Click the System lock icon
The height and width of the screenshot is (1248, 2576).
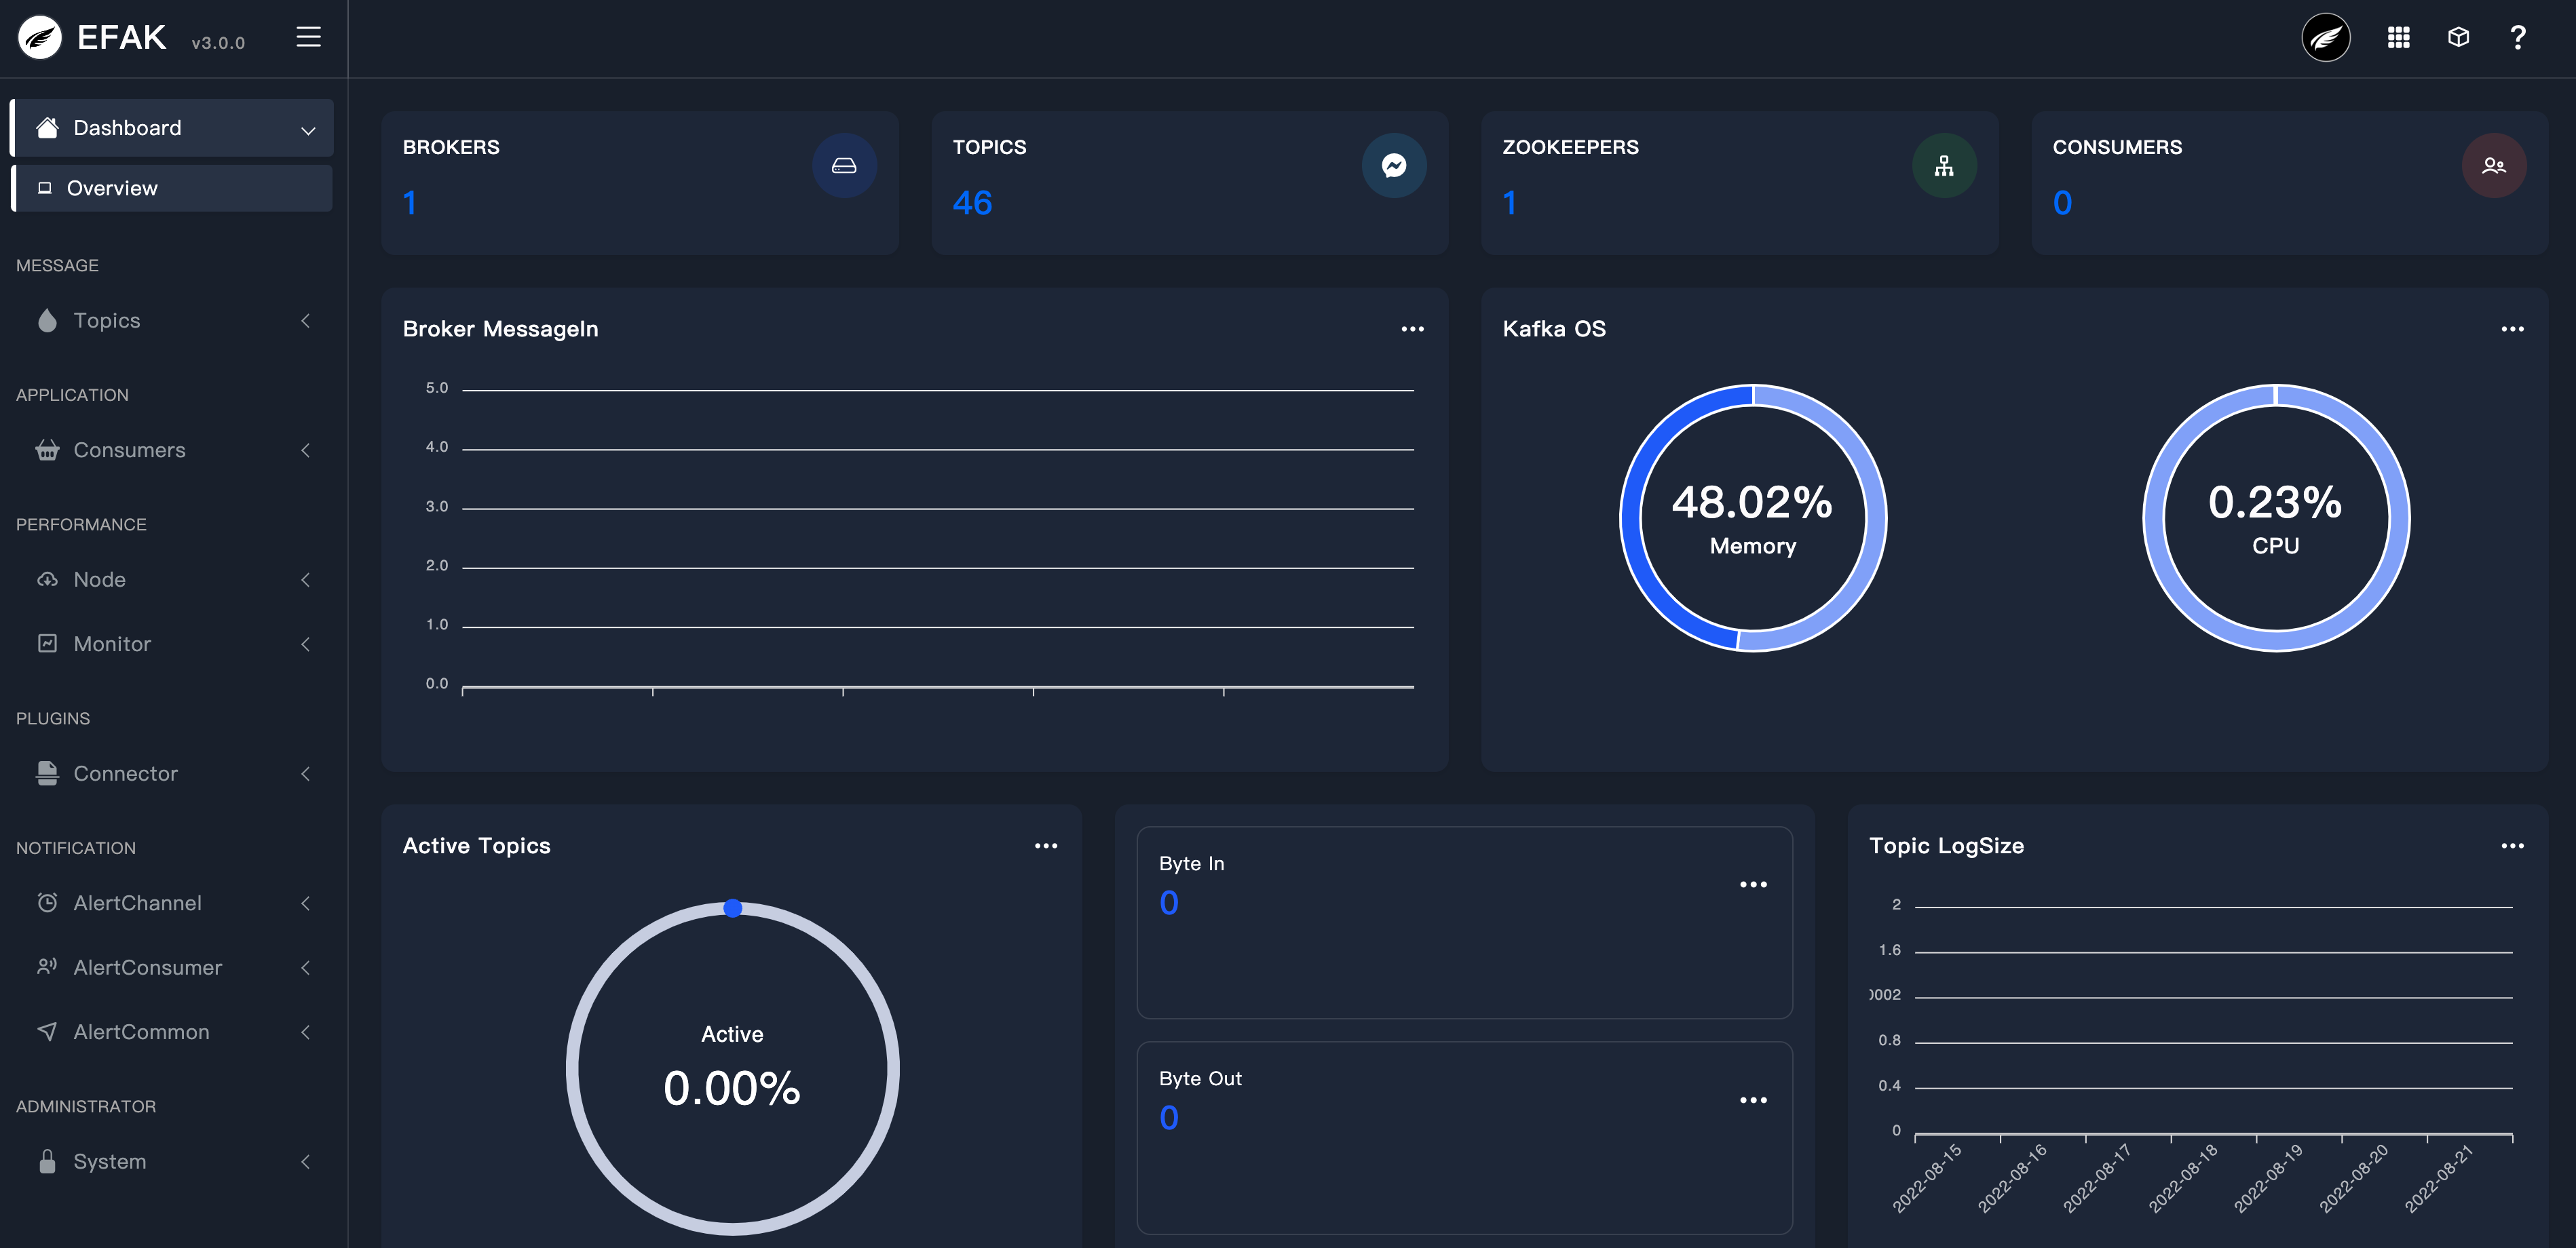pos(47,1161)
